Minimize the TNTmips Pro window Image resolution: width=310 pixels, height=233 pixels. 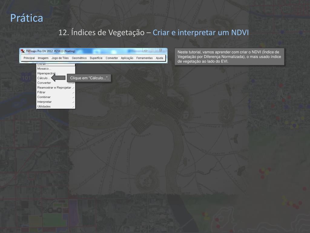tap(146, 51)
